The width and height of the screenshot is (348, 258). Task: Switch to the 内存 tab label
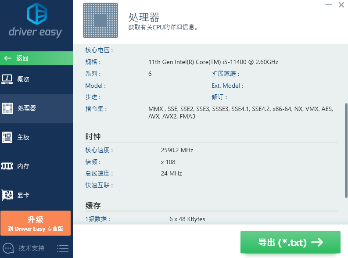23,166
